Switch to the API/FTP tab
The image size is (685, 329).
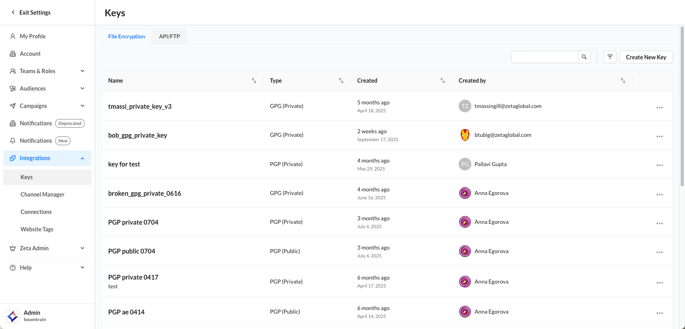[169, 36]
